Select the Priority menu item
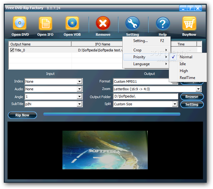The height and width of the screenshot is (189, 213). tap(146, 57)
